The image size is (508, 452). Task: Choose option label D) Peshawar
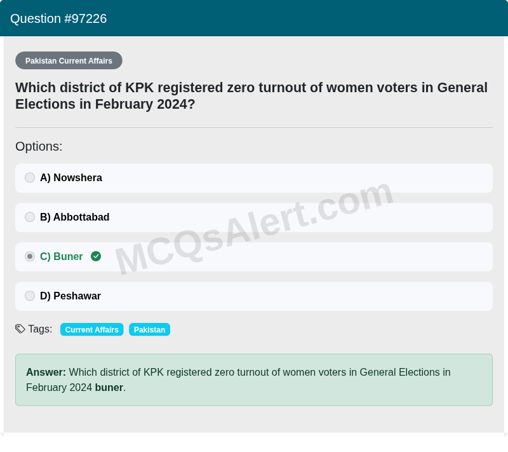pyautogui.click(x=70, y=296)
